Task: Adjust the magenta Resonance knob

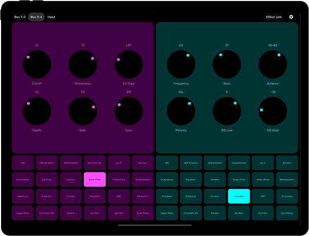Action: tap(83, 64)
